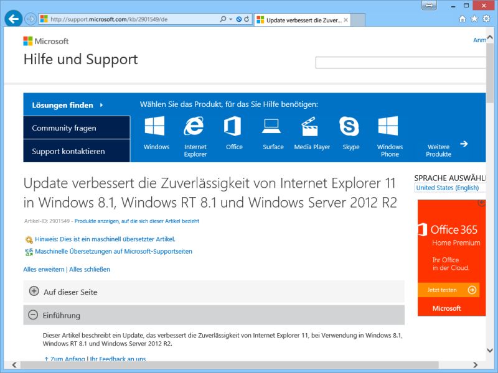Click the Microsoft favicon in address bar
This screenshot has width=498, height=373.
coord(44,19)
